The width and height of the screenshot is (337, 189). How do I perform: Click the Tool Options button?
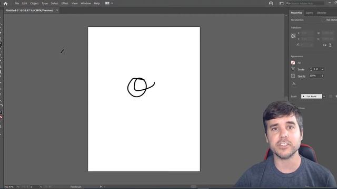point(330,20)
